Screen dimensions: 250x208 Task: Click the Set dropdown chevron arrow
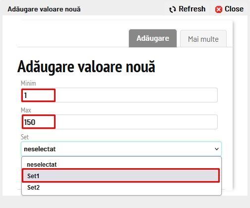[217, 149]
